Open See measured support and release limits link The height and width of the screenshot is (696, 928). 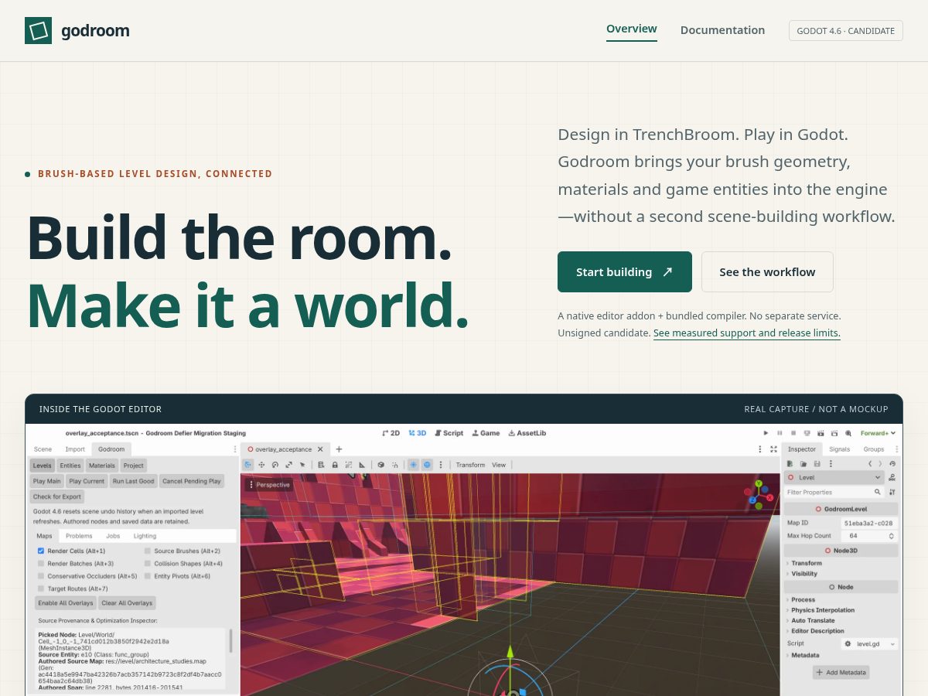coord(747,333)
